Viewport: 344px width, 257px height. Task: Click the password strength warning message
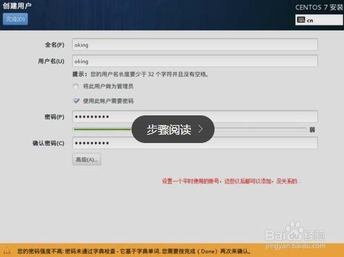point(134,251)
